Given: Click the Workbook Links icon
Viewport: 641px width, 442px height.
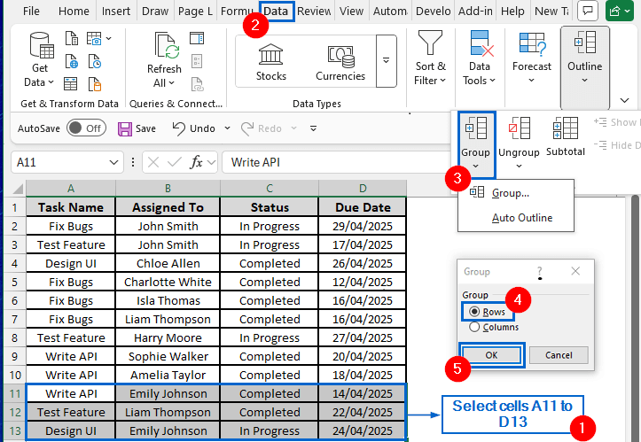Looking at the screenshot, I should (x=197, y=84).
